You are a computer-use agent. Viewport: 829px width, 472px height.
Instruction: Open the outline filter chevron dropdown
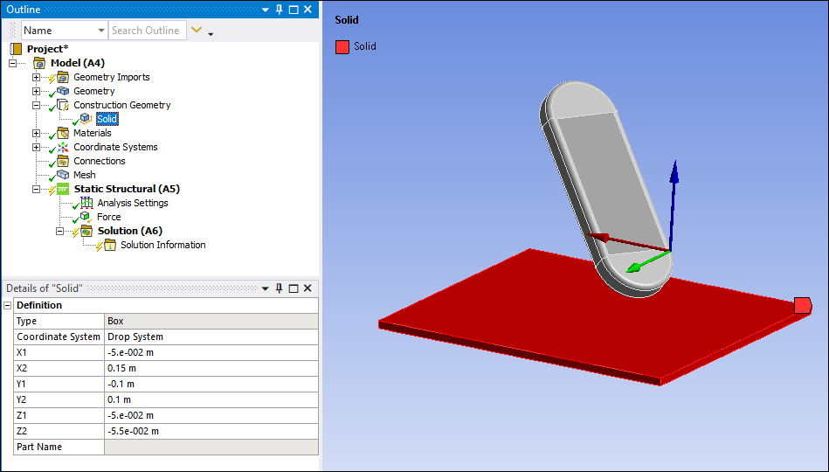click(x=197, y=31)
